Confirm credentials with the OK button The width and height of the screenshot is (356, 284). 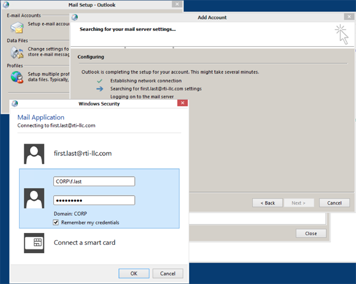pyautogui.click(x=134, y=273)
